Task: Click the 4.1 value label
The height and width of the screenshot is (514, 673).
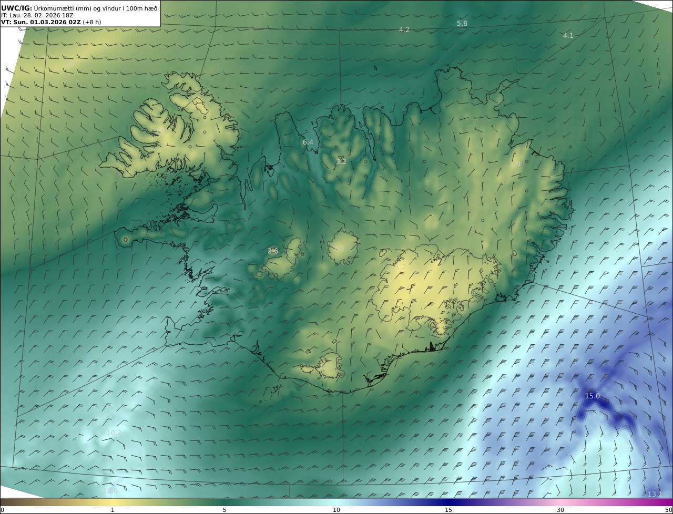Action: 568,36
